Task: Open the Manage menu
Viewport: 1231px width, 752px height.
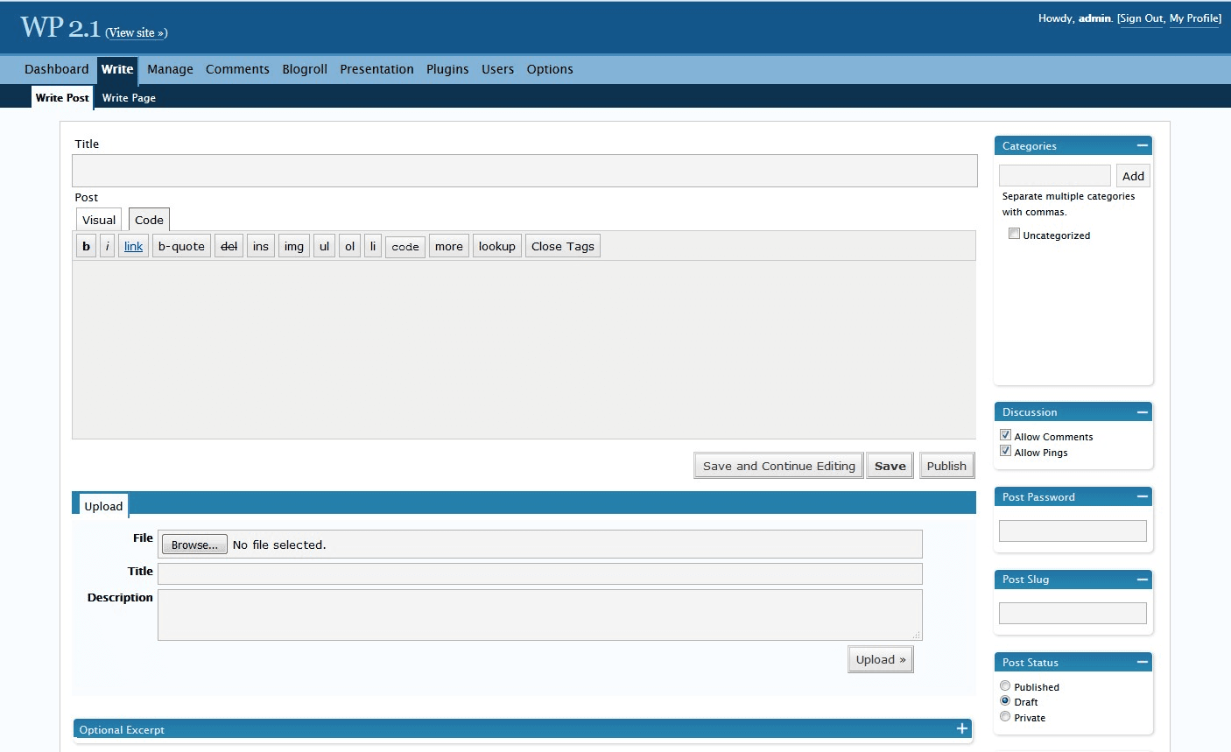Action: tap(170, 69)
